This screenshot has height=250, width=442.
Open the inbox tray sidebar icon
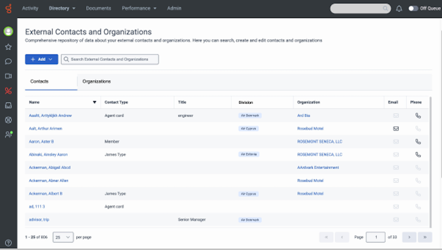point(8,105)
